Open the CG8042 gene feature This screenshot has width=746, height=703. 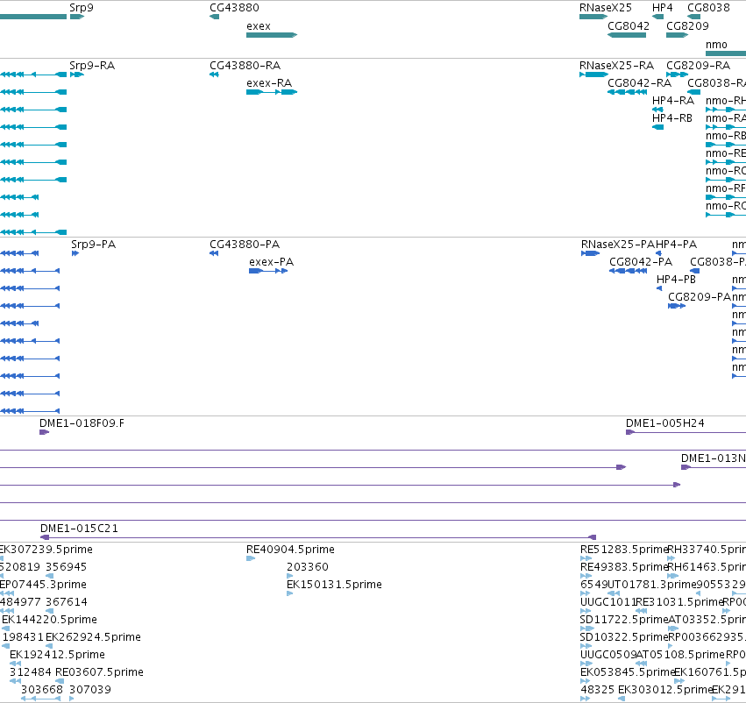[627, 35]
